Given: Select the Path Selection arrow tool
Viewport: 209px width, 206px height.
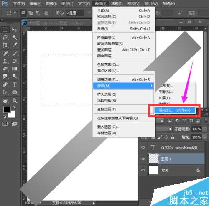Looking at the screenshot, I should [x=5, y=92].
